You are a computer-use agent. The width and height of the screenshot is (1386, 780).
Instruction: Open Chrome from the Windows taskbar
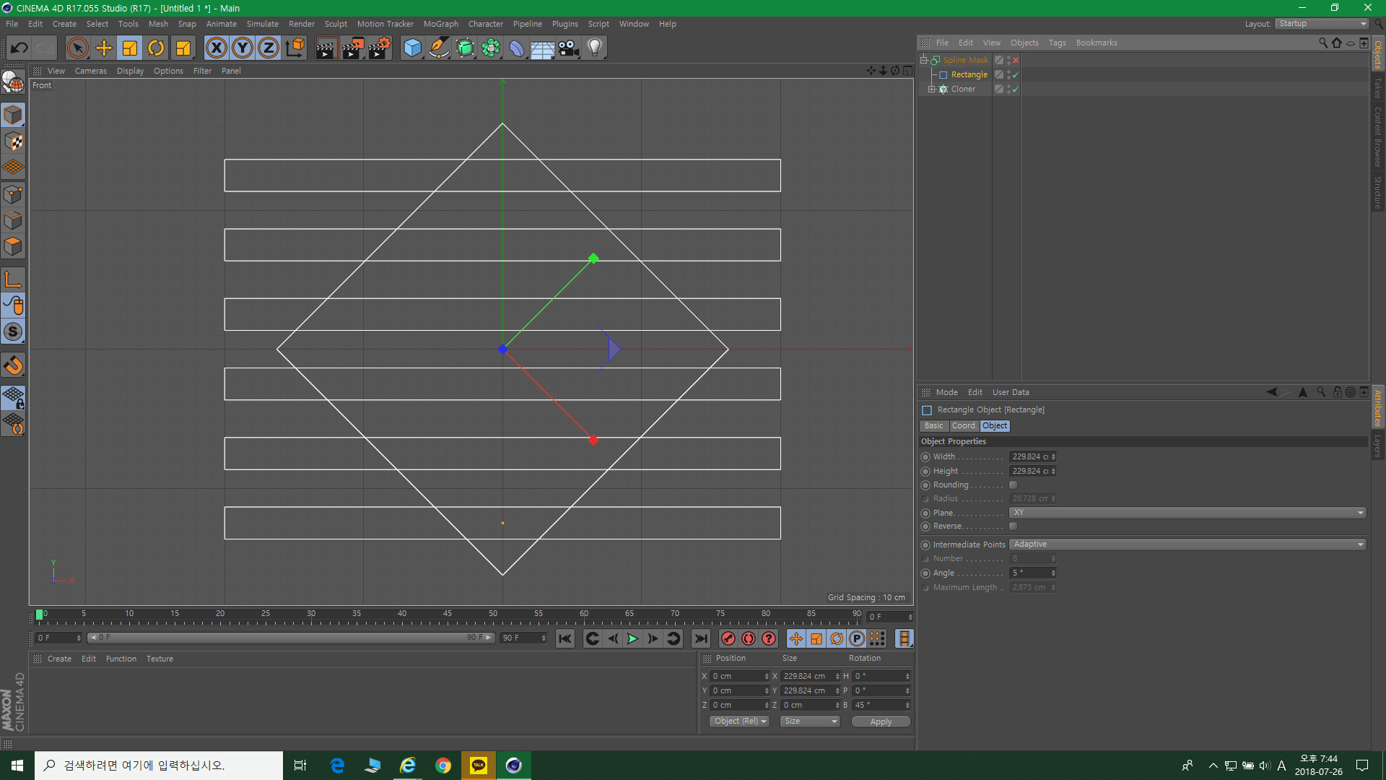(443, 766)
